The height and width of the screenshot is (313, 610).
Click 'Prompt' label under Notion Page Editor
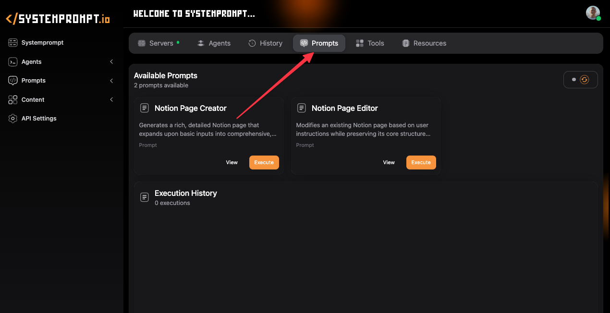pos(305,145)
